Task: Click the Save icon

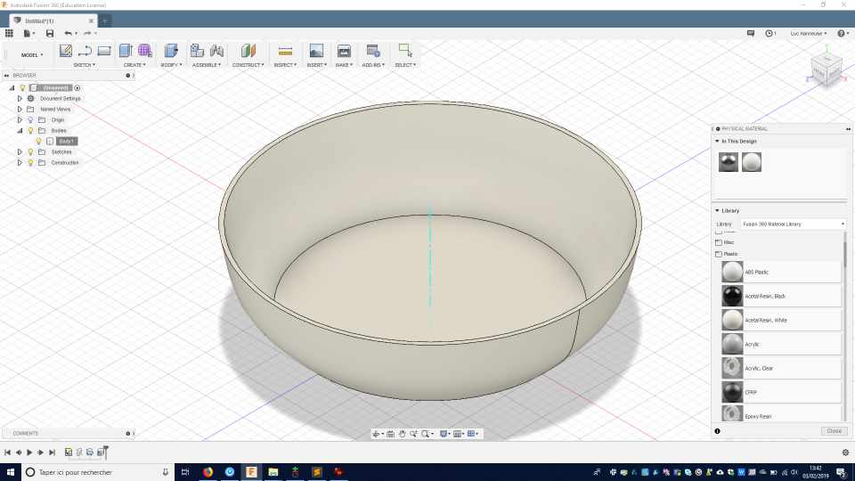Action: pos(50,33)
